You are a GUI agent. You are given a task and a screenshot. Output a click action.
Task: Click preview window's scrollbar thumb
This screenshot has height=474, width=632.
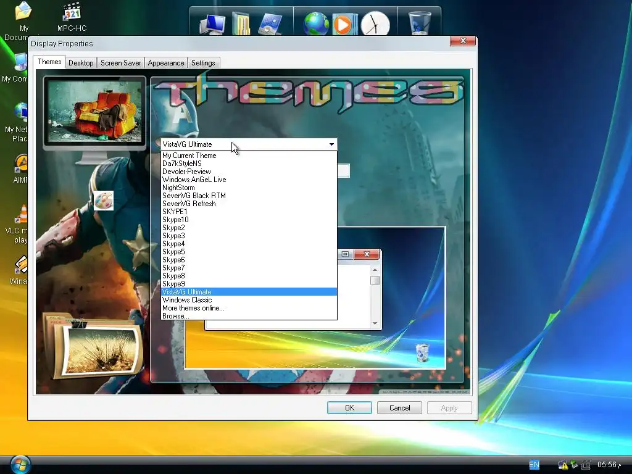click(x=375, y=280)
